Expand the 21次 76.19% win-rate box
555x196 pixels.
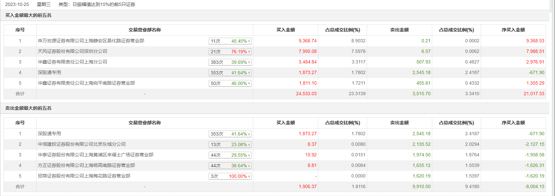tap(230, 52)
